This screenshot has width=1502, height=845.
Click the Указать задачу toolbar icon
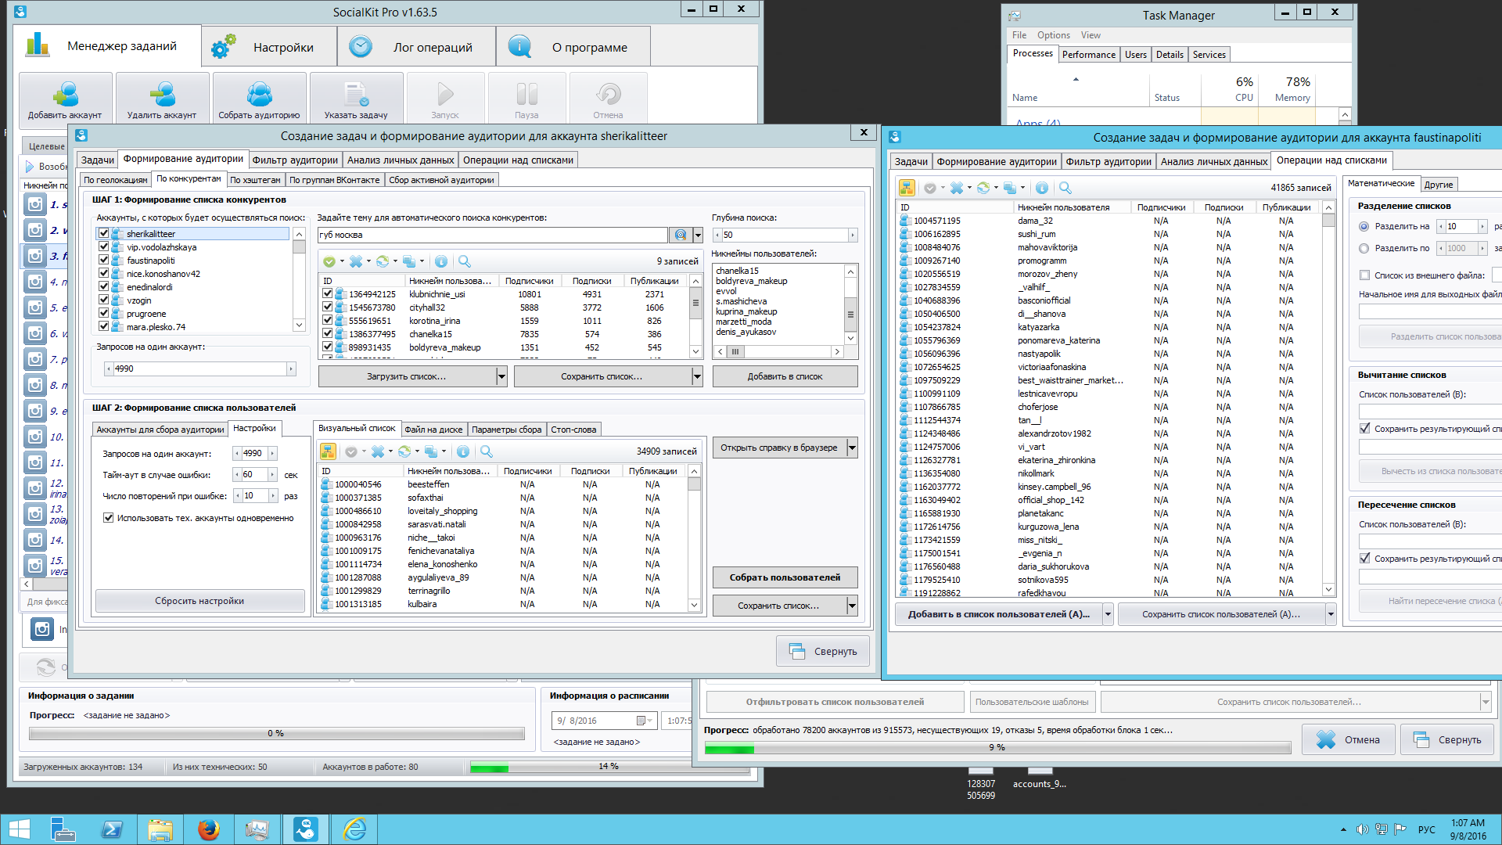356,98
